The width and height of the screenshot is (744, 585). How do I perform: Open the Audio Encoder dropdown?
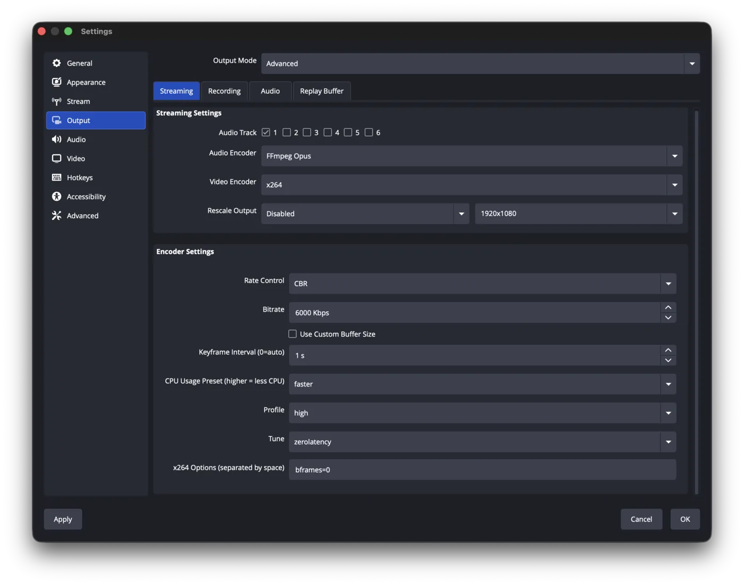tap(471, 156)
